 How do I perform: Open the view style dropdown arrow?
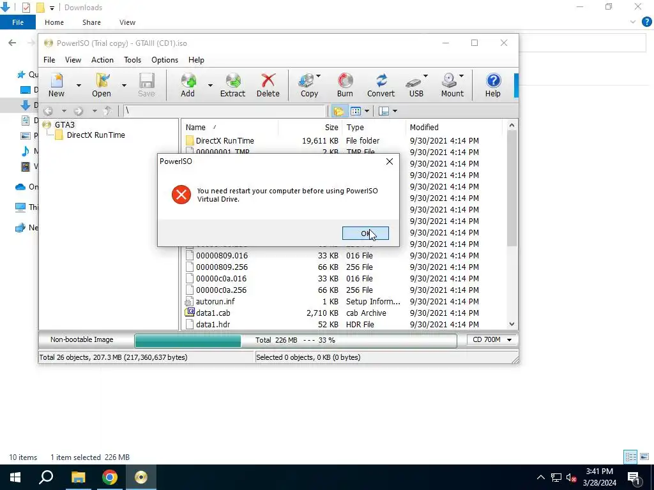point(367,111)
